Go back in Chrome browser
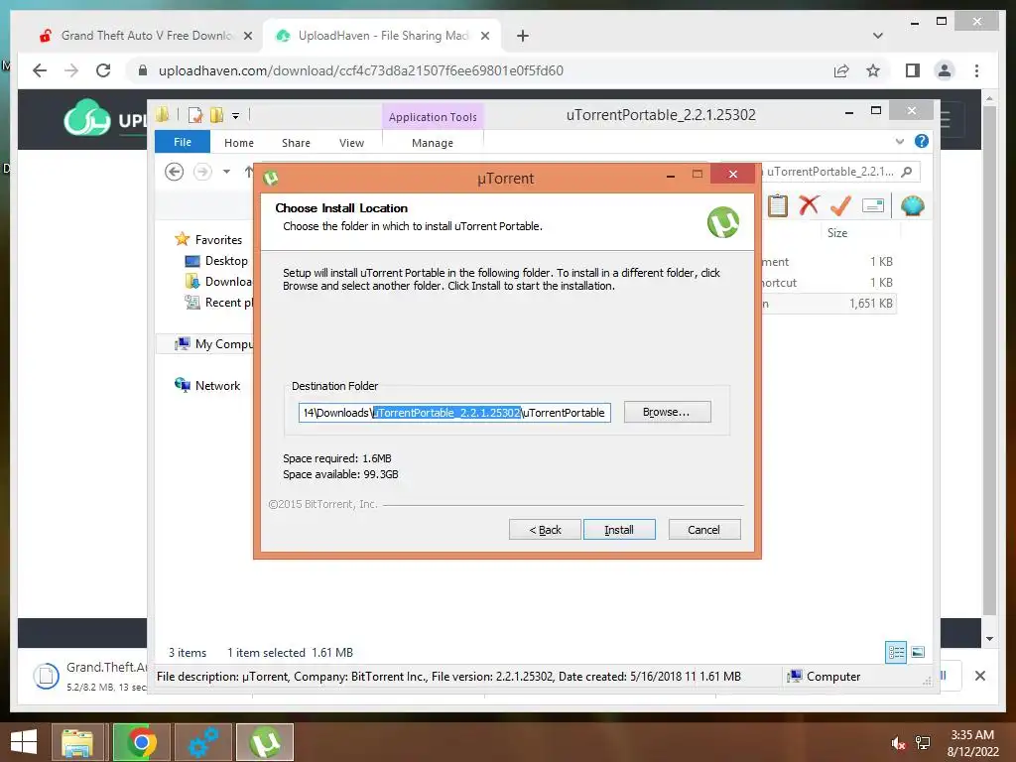This screenshot has height=762, width=1016. coord(40,70)
